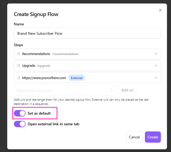This screenshot has width=171, height=152.
Task: Close the Create Signup Flow dialog
Action: [160, 10]
